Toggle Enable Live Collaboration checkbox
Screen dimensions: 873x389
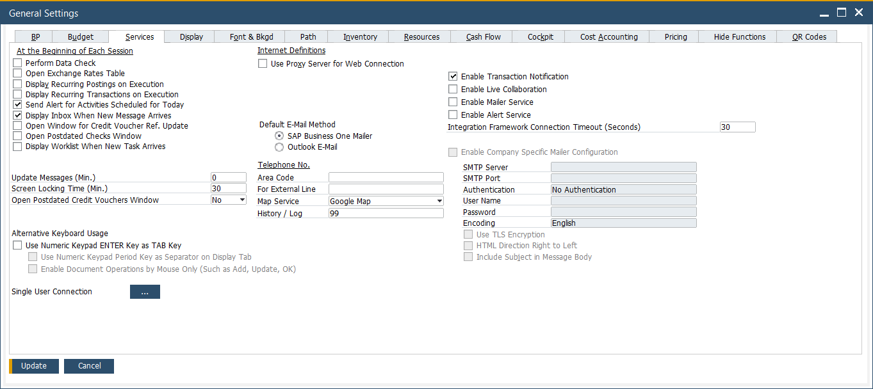(453, 90)
